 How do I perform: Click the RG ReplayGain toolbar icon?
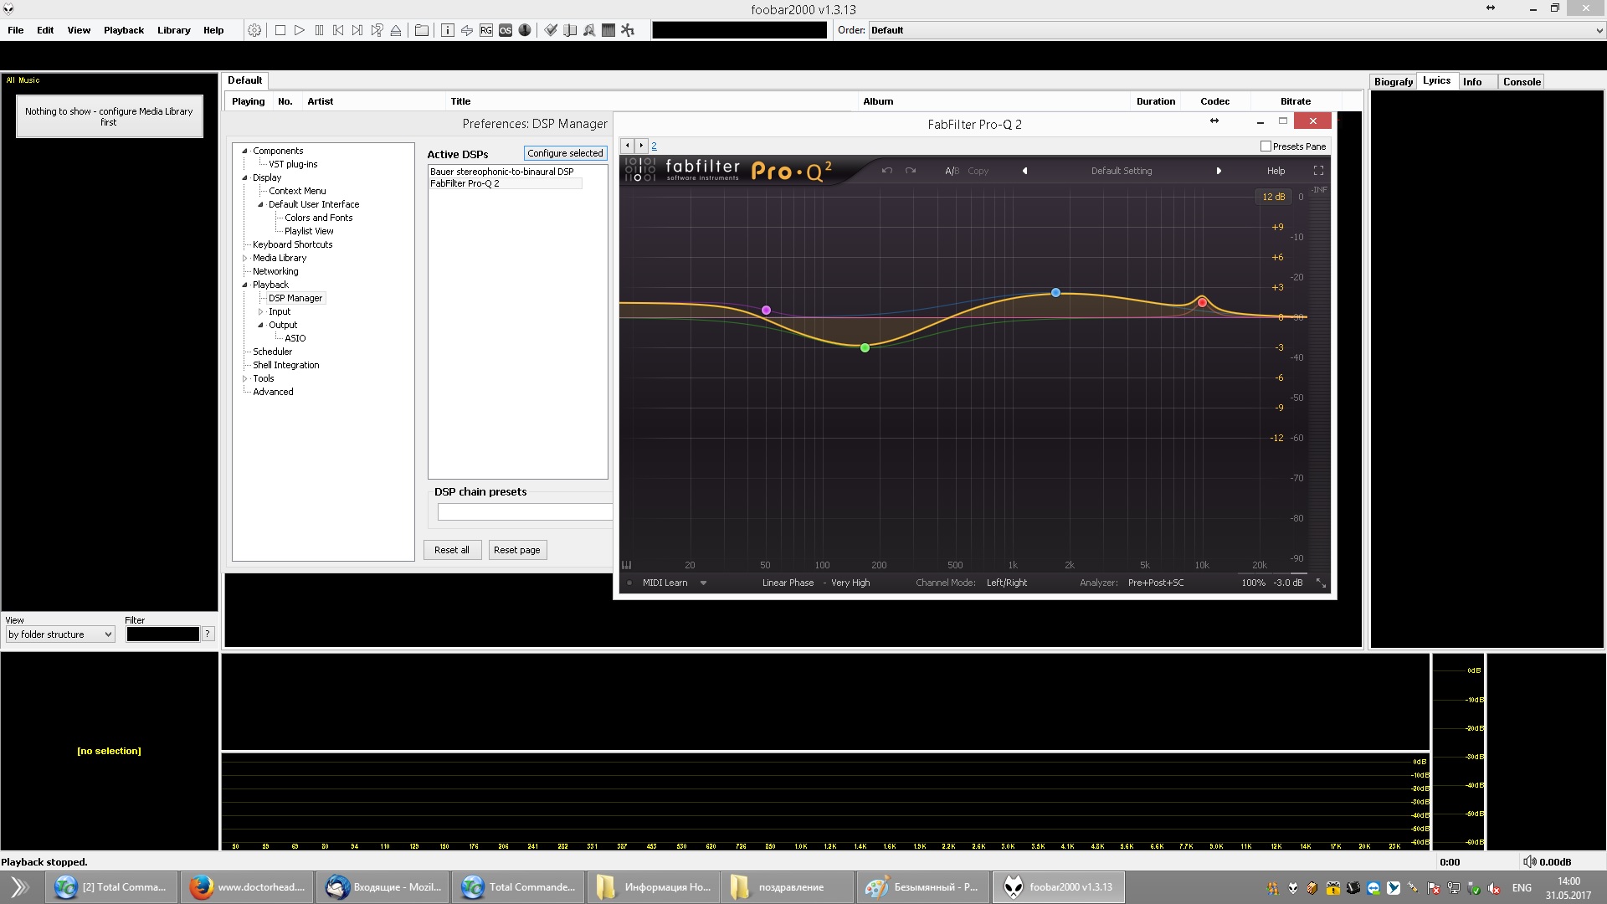point(486,30)
